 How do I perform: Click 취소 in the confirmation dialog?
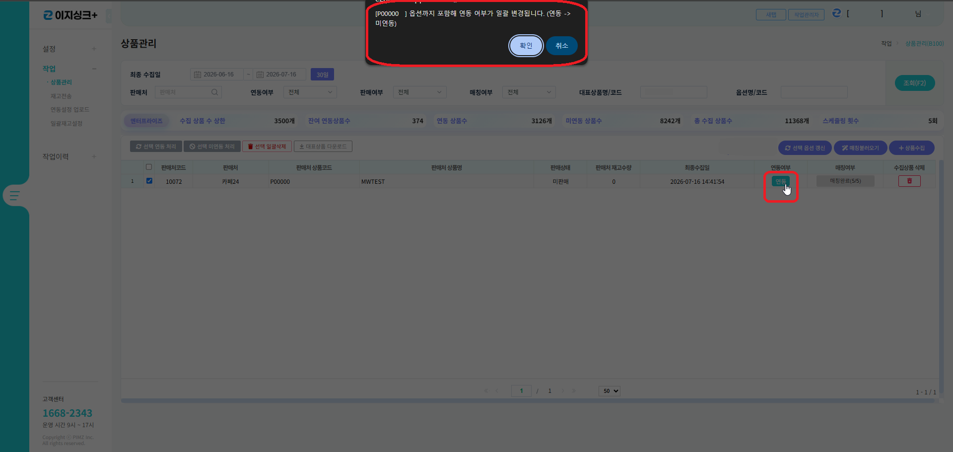tap(562, 46)
